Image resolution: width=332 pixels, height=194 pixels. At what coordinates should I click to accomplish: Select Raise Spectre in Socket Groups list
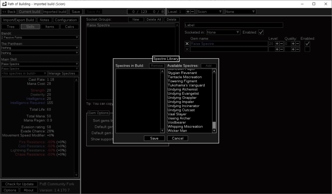(130, 25)
